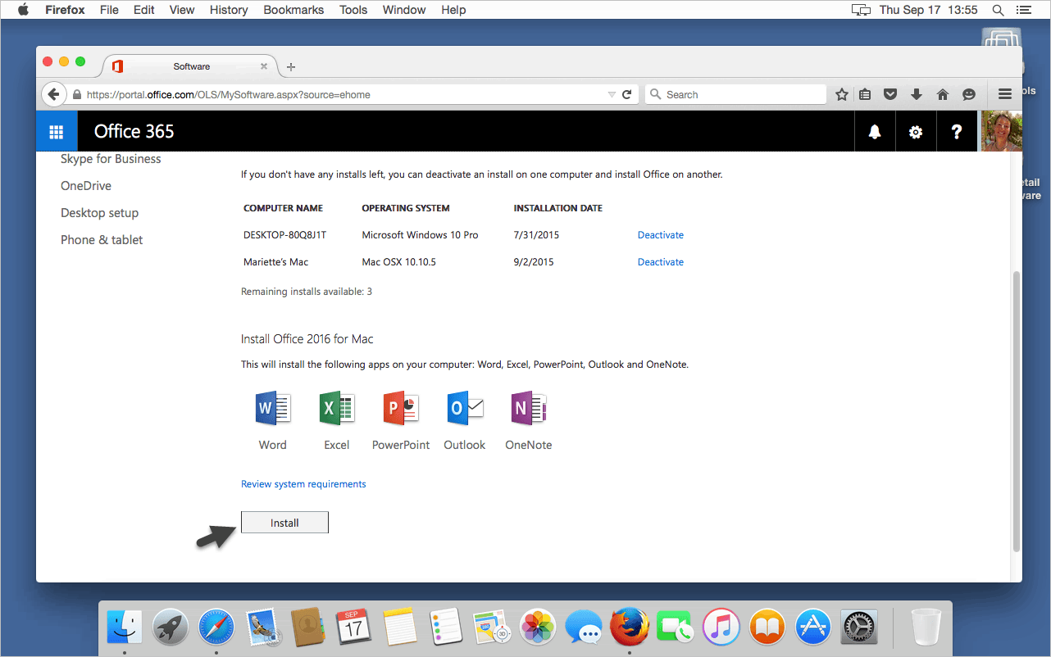Image resolution: width=1051 pixels, height=657 pixels.
Task: Open Messages from the Dock
Action: coord(584,628)
